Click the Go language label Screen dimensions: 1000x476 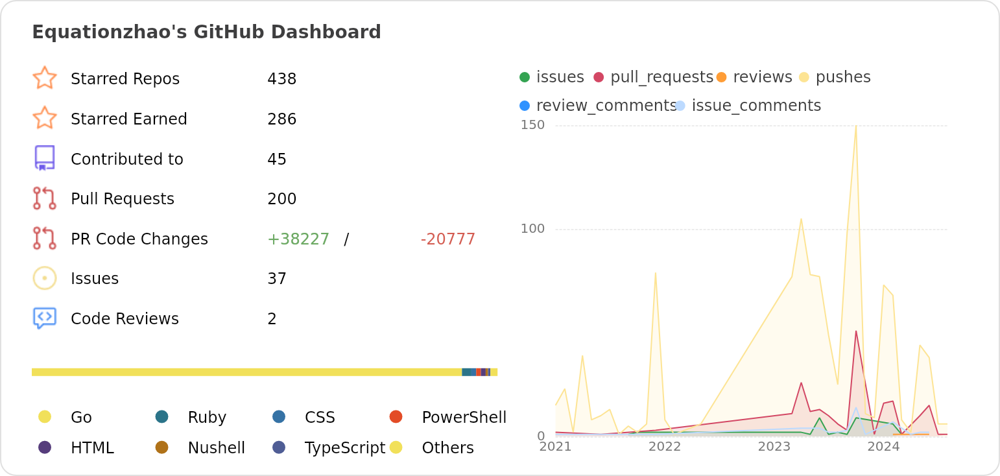point(81,418)
